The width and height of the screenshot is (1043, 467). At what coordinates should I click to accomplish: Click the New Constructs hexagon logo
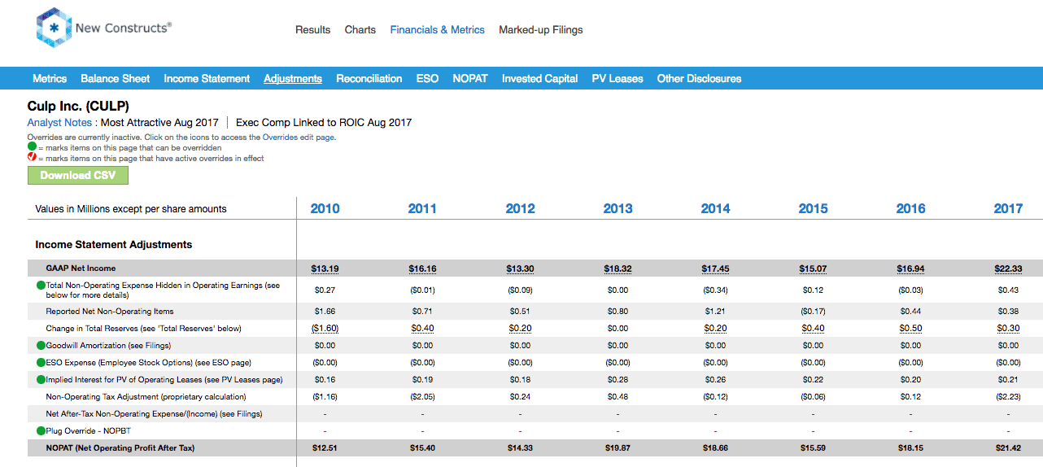[55, 28]
